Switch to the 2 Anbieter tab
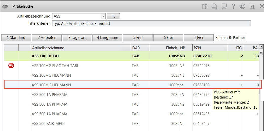This screenshot has width=264, height=131. (x=47, y=38)
